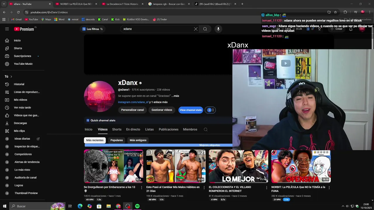This screenshot has width=374, height=210.
Task: Switch to the En directo tab
Action: 133,129
